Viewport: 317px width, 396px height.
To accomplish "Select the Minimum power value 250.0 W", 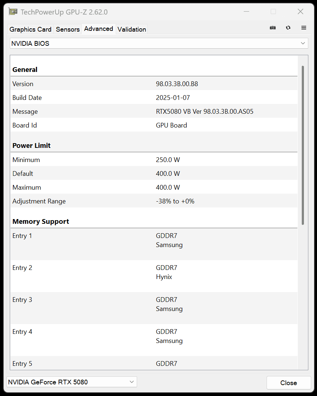I will 168,160.
